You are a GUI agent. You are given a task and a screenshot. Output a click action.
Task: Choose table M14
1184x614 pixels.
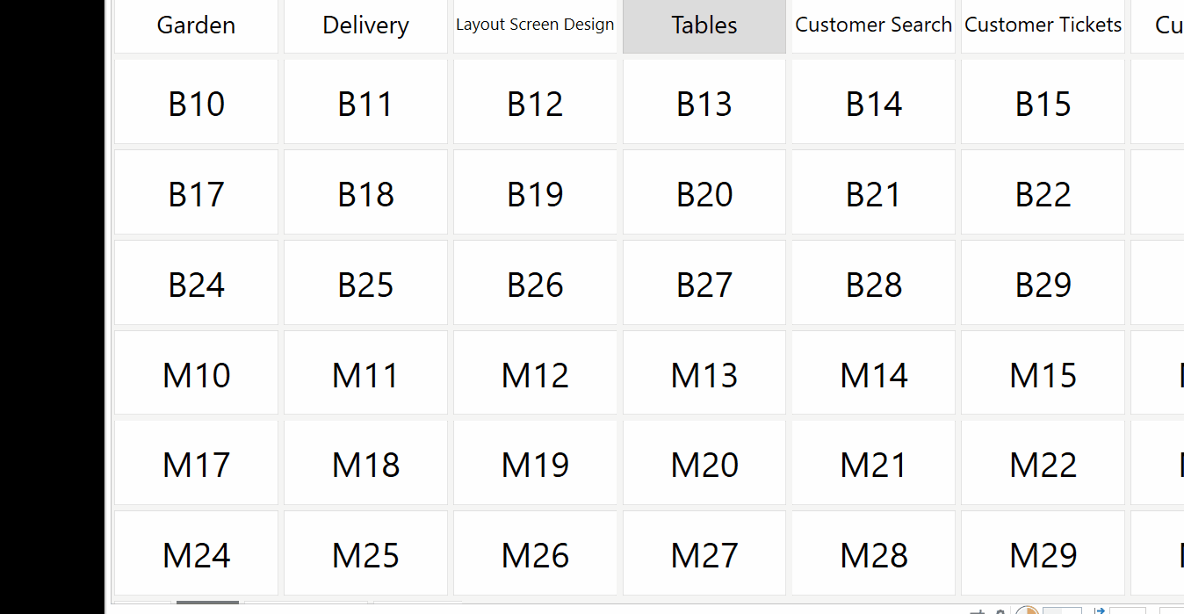coord(873,372)
